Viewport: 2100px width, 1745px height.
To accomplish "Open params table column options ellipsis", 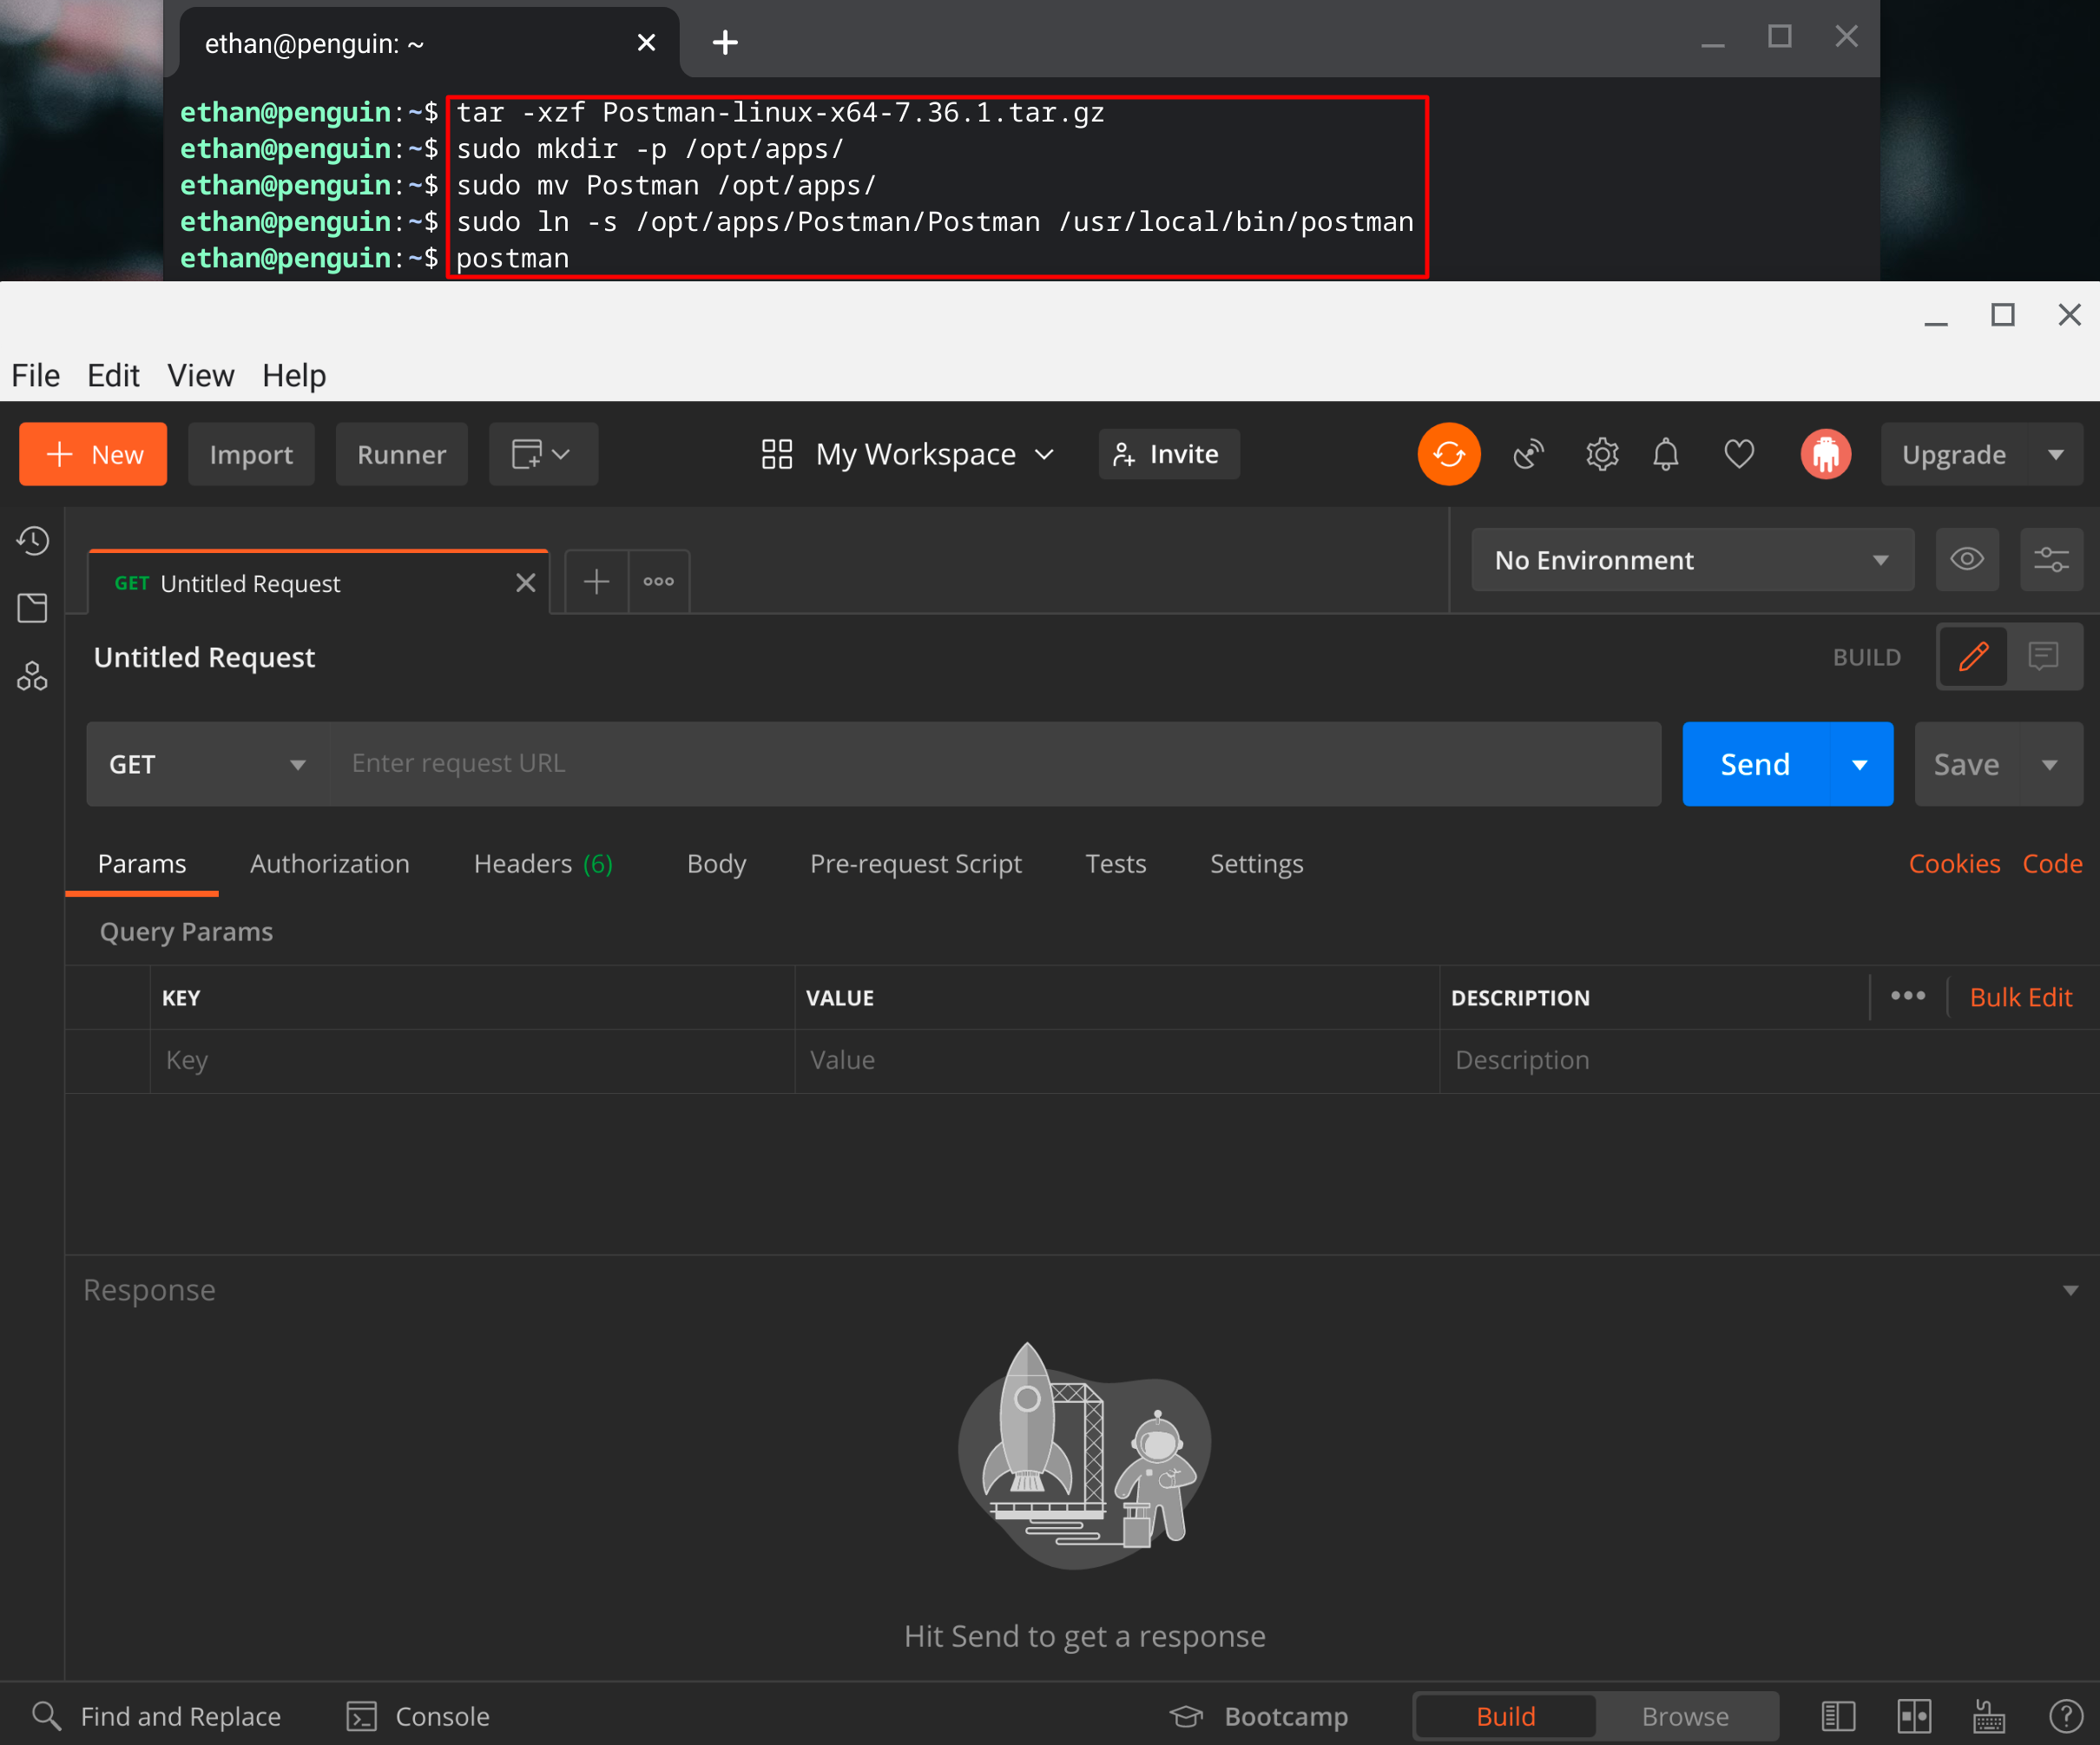I will click(1908, 996).
